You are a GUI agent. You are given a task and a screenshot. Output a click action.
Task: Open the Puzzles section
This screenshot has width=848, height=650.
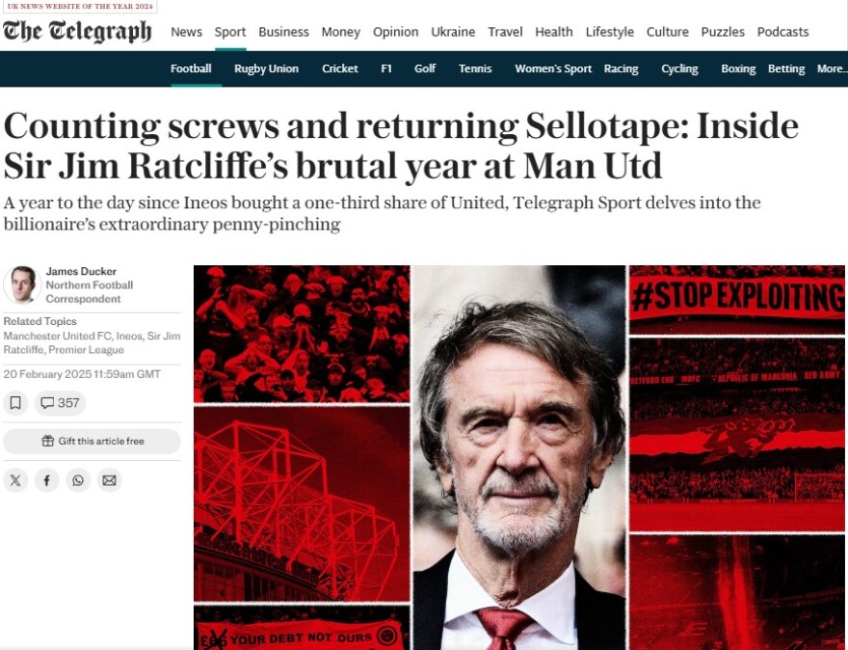tap(723, 32)
